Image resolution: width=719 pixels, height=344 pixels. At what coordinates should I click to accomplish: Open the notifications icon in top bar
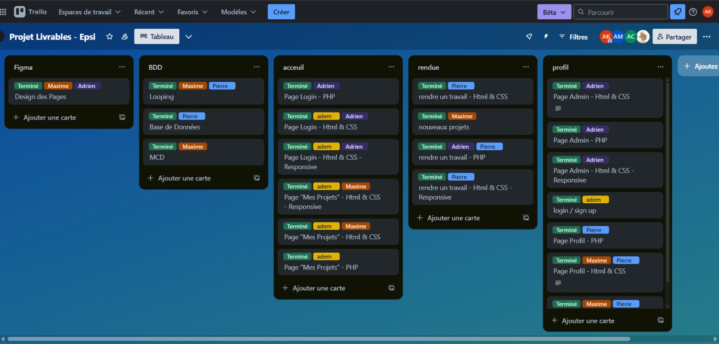[677, 12]
